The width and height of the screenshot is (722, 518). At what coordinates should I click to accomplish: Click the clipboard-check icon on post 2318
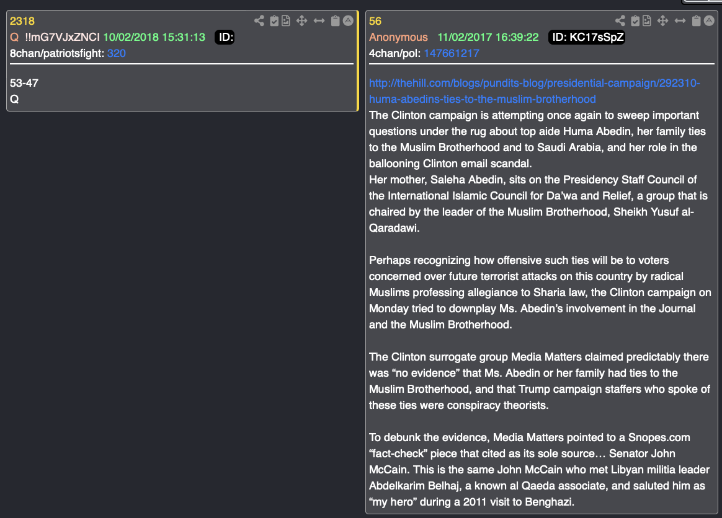[274, 20]
